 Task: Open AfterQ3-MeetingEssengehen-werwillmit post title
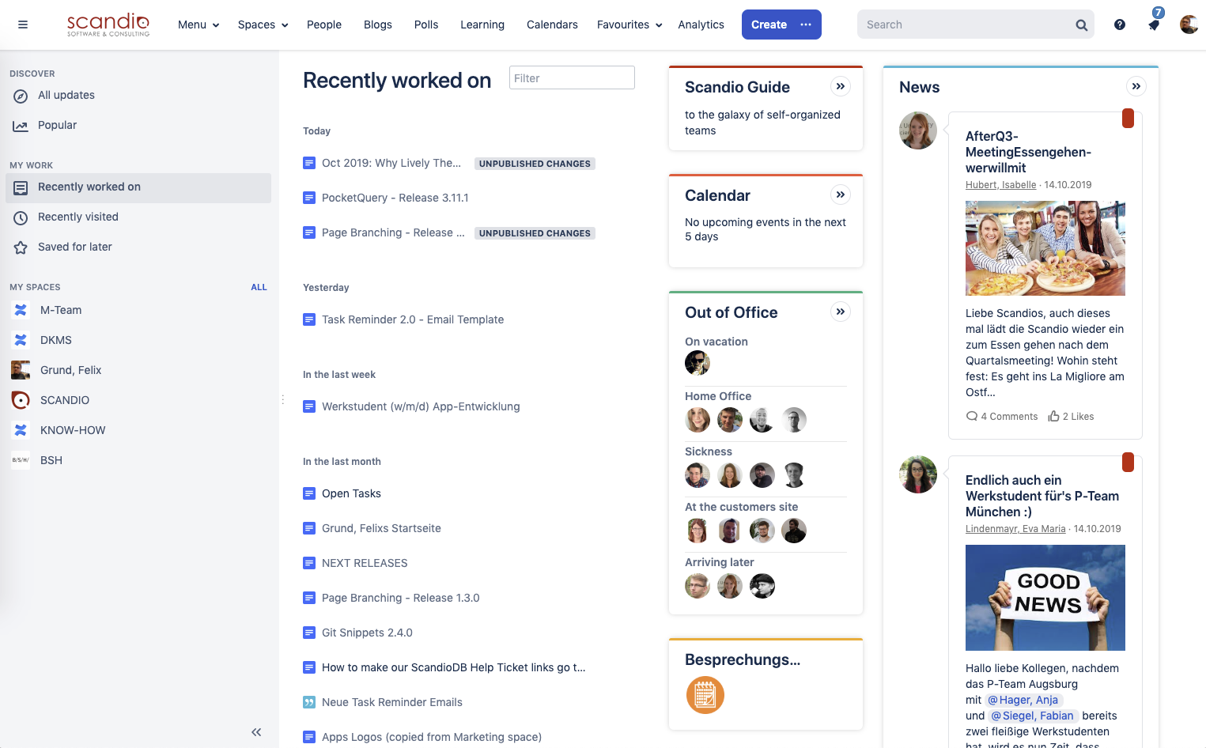click(1028, 152)
